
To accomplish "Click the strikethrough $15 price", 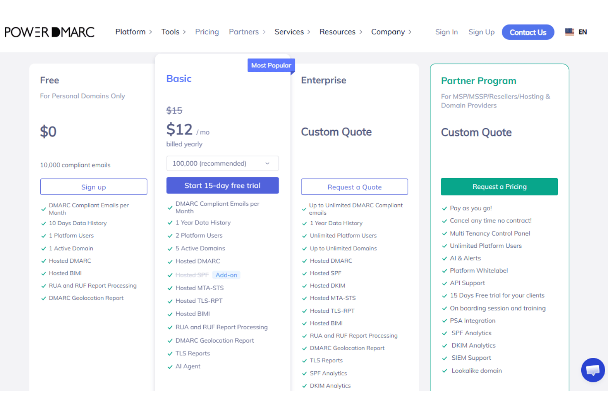I will click(174, 110).
